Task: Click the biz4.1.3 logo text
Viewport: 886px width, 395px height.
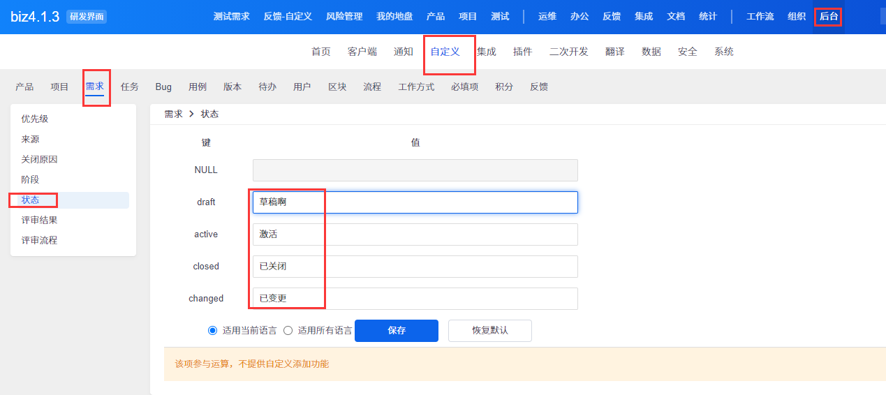Action: coord(35,17)
